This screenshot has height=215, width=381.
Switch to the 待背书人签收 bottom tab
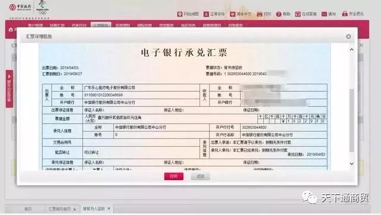93,208
